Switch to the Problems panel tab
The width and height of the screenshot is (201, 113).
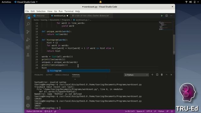[x=39, y=75]
